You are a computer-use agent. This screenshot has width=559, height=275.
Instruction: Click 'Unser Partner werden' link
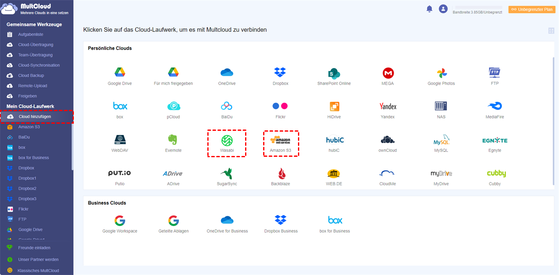point(38,259)
